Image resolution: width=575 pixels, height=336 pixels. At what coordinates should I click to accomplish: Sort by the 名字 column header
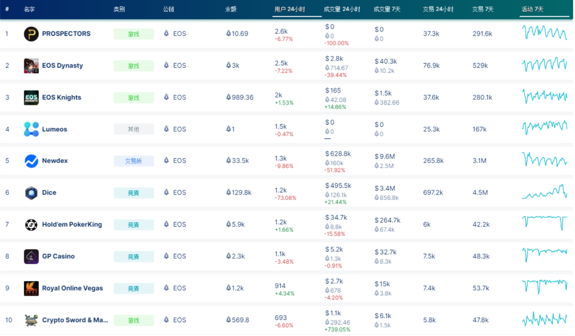click(x=29, y=9)
